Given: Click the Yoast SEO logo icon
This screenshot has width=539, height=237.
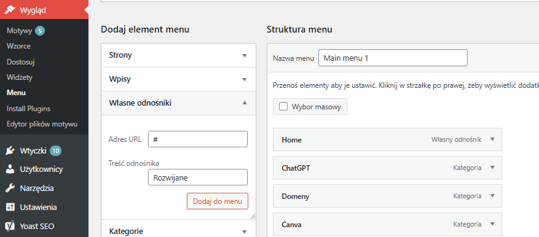Looking at the screenshot, I should (10, 226).
